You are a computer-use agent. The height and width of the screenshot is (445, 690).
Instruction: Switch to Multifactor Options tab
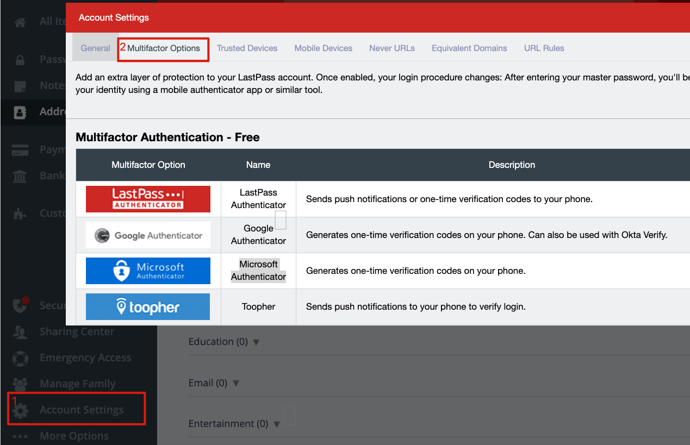(x=164, y=48)
